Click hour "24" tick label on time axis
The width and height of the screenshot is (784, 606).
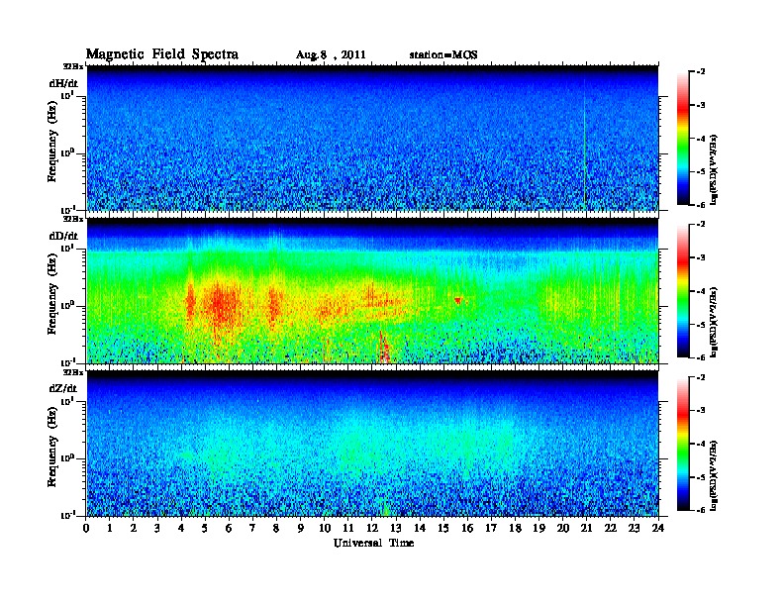pyautogui.click(x=658, y=529)
